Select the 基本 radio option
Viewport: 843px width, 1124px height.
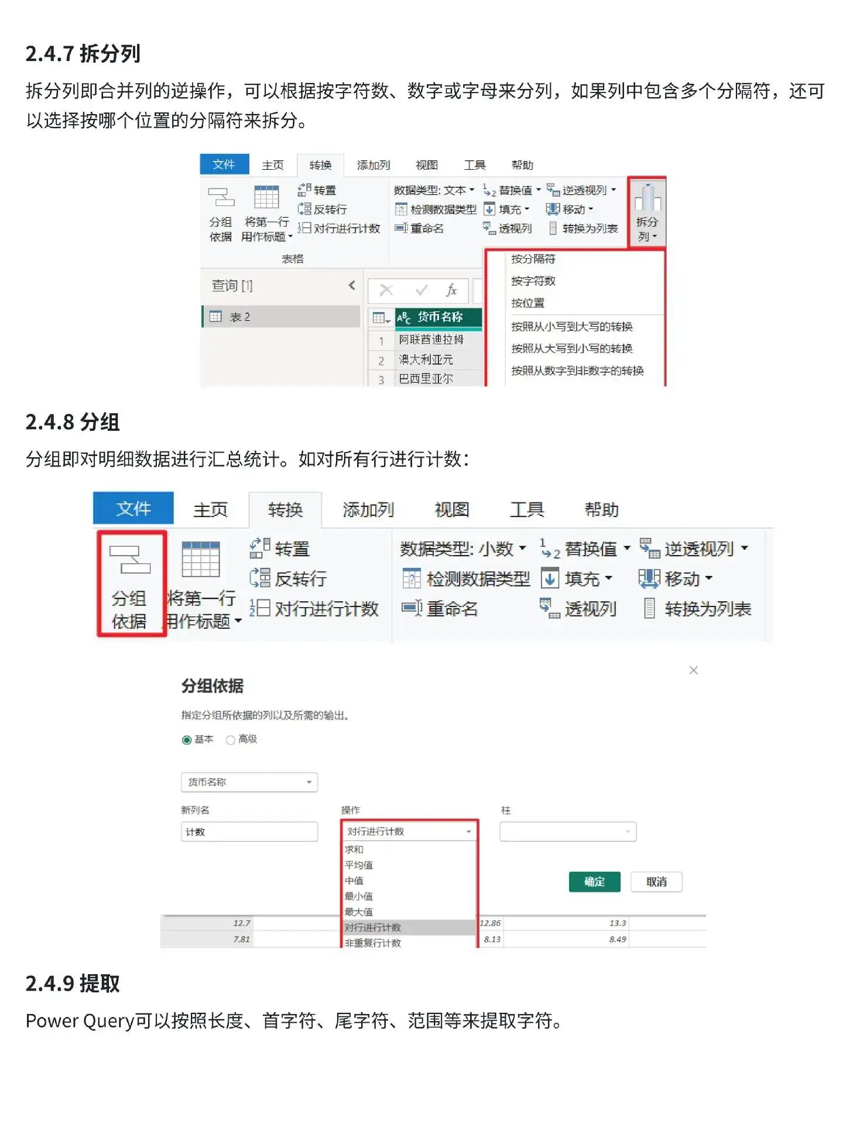tap(187, 740)
